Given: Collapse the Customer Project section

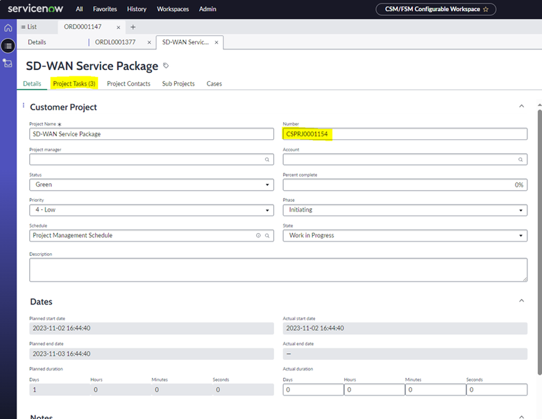Looking at the screenshot, I should click(521, 106).
